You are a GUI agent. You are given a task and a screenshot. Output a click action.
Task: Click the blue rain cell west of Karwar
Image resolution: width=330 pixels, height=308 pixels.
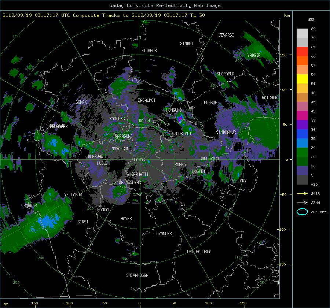(48, 221)
